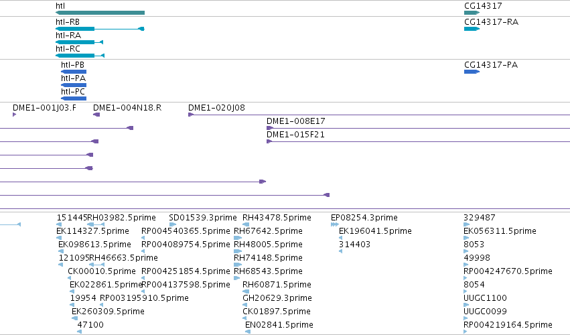The image size is (570, 335).
Task: Click the 151445 feature label
Action: coord(72,218)
